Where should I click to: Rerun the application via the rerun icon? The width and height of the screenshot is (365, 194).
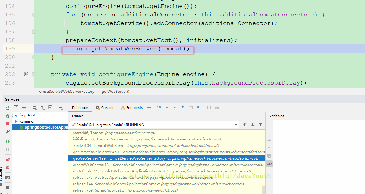[8, 108]
